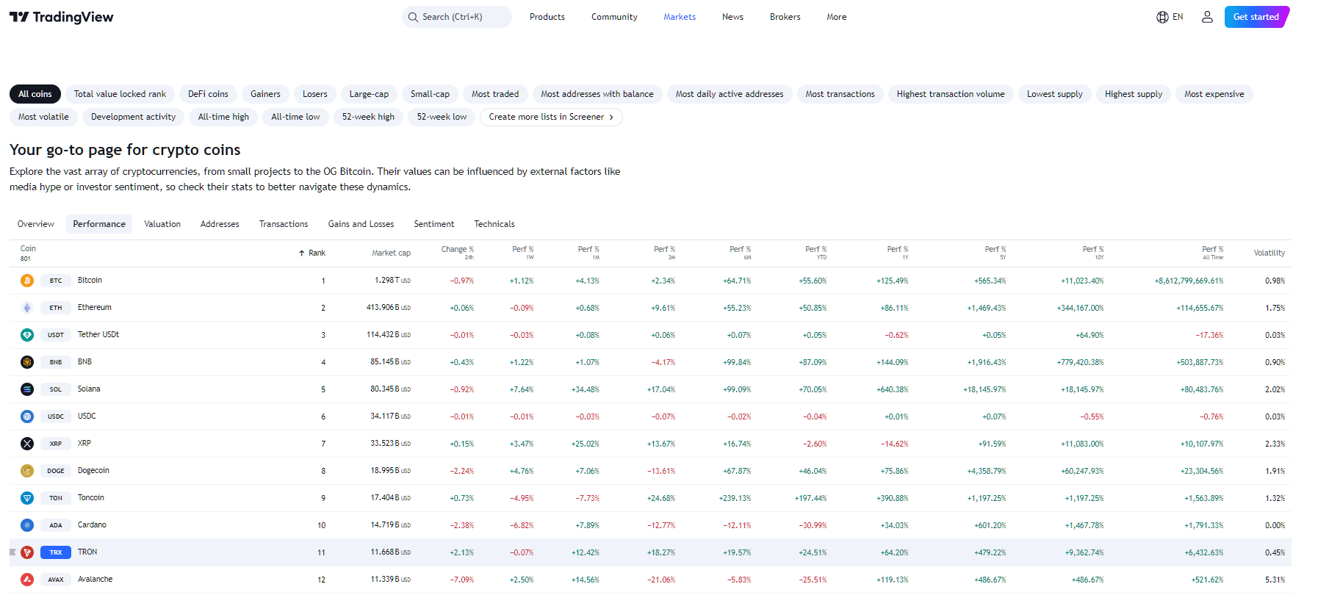Switch to the Valuation tab
Screen dimensions: 1318x595
coord(162,224)
